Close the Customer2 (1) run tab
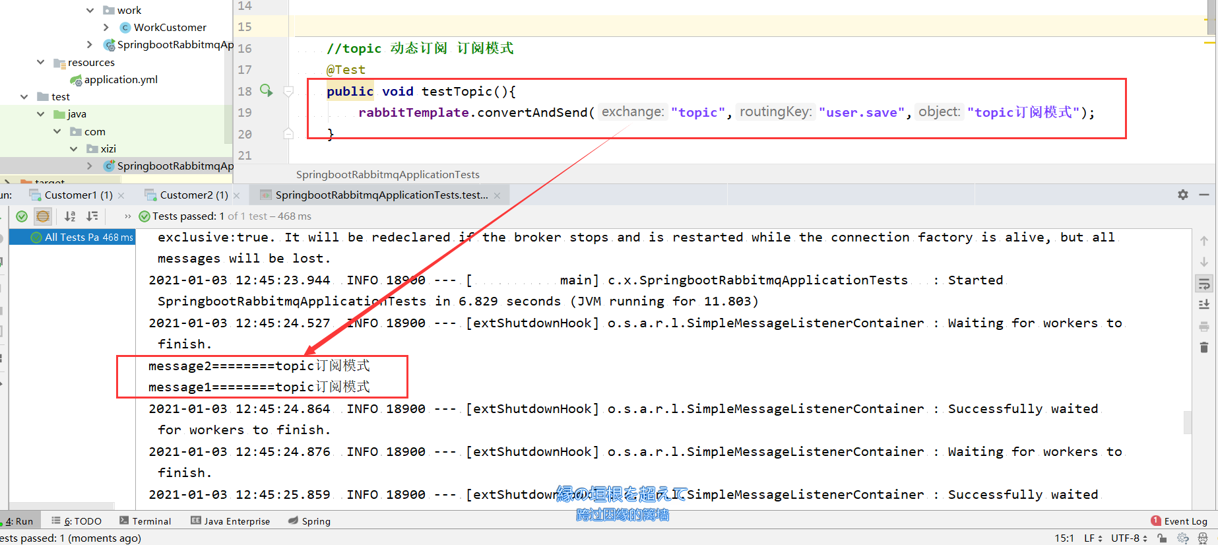The image size is (1218, 545). coord(237,195)
